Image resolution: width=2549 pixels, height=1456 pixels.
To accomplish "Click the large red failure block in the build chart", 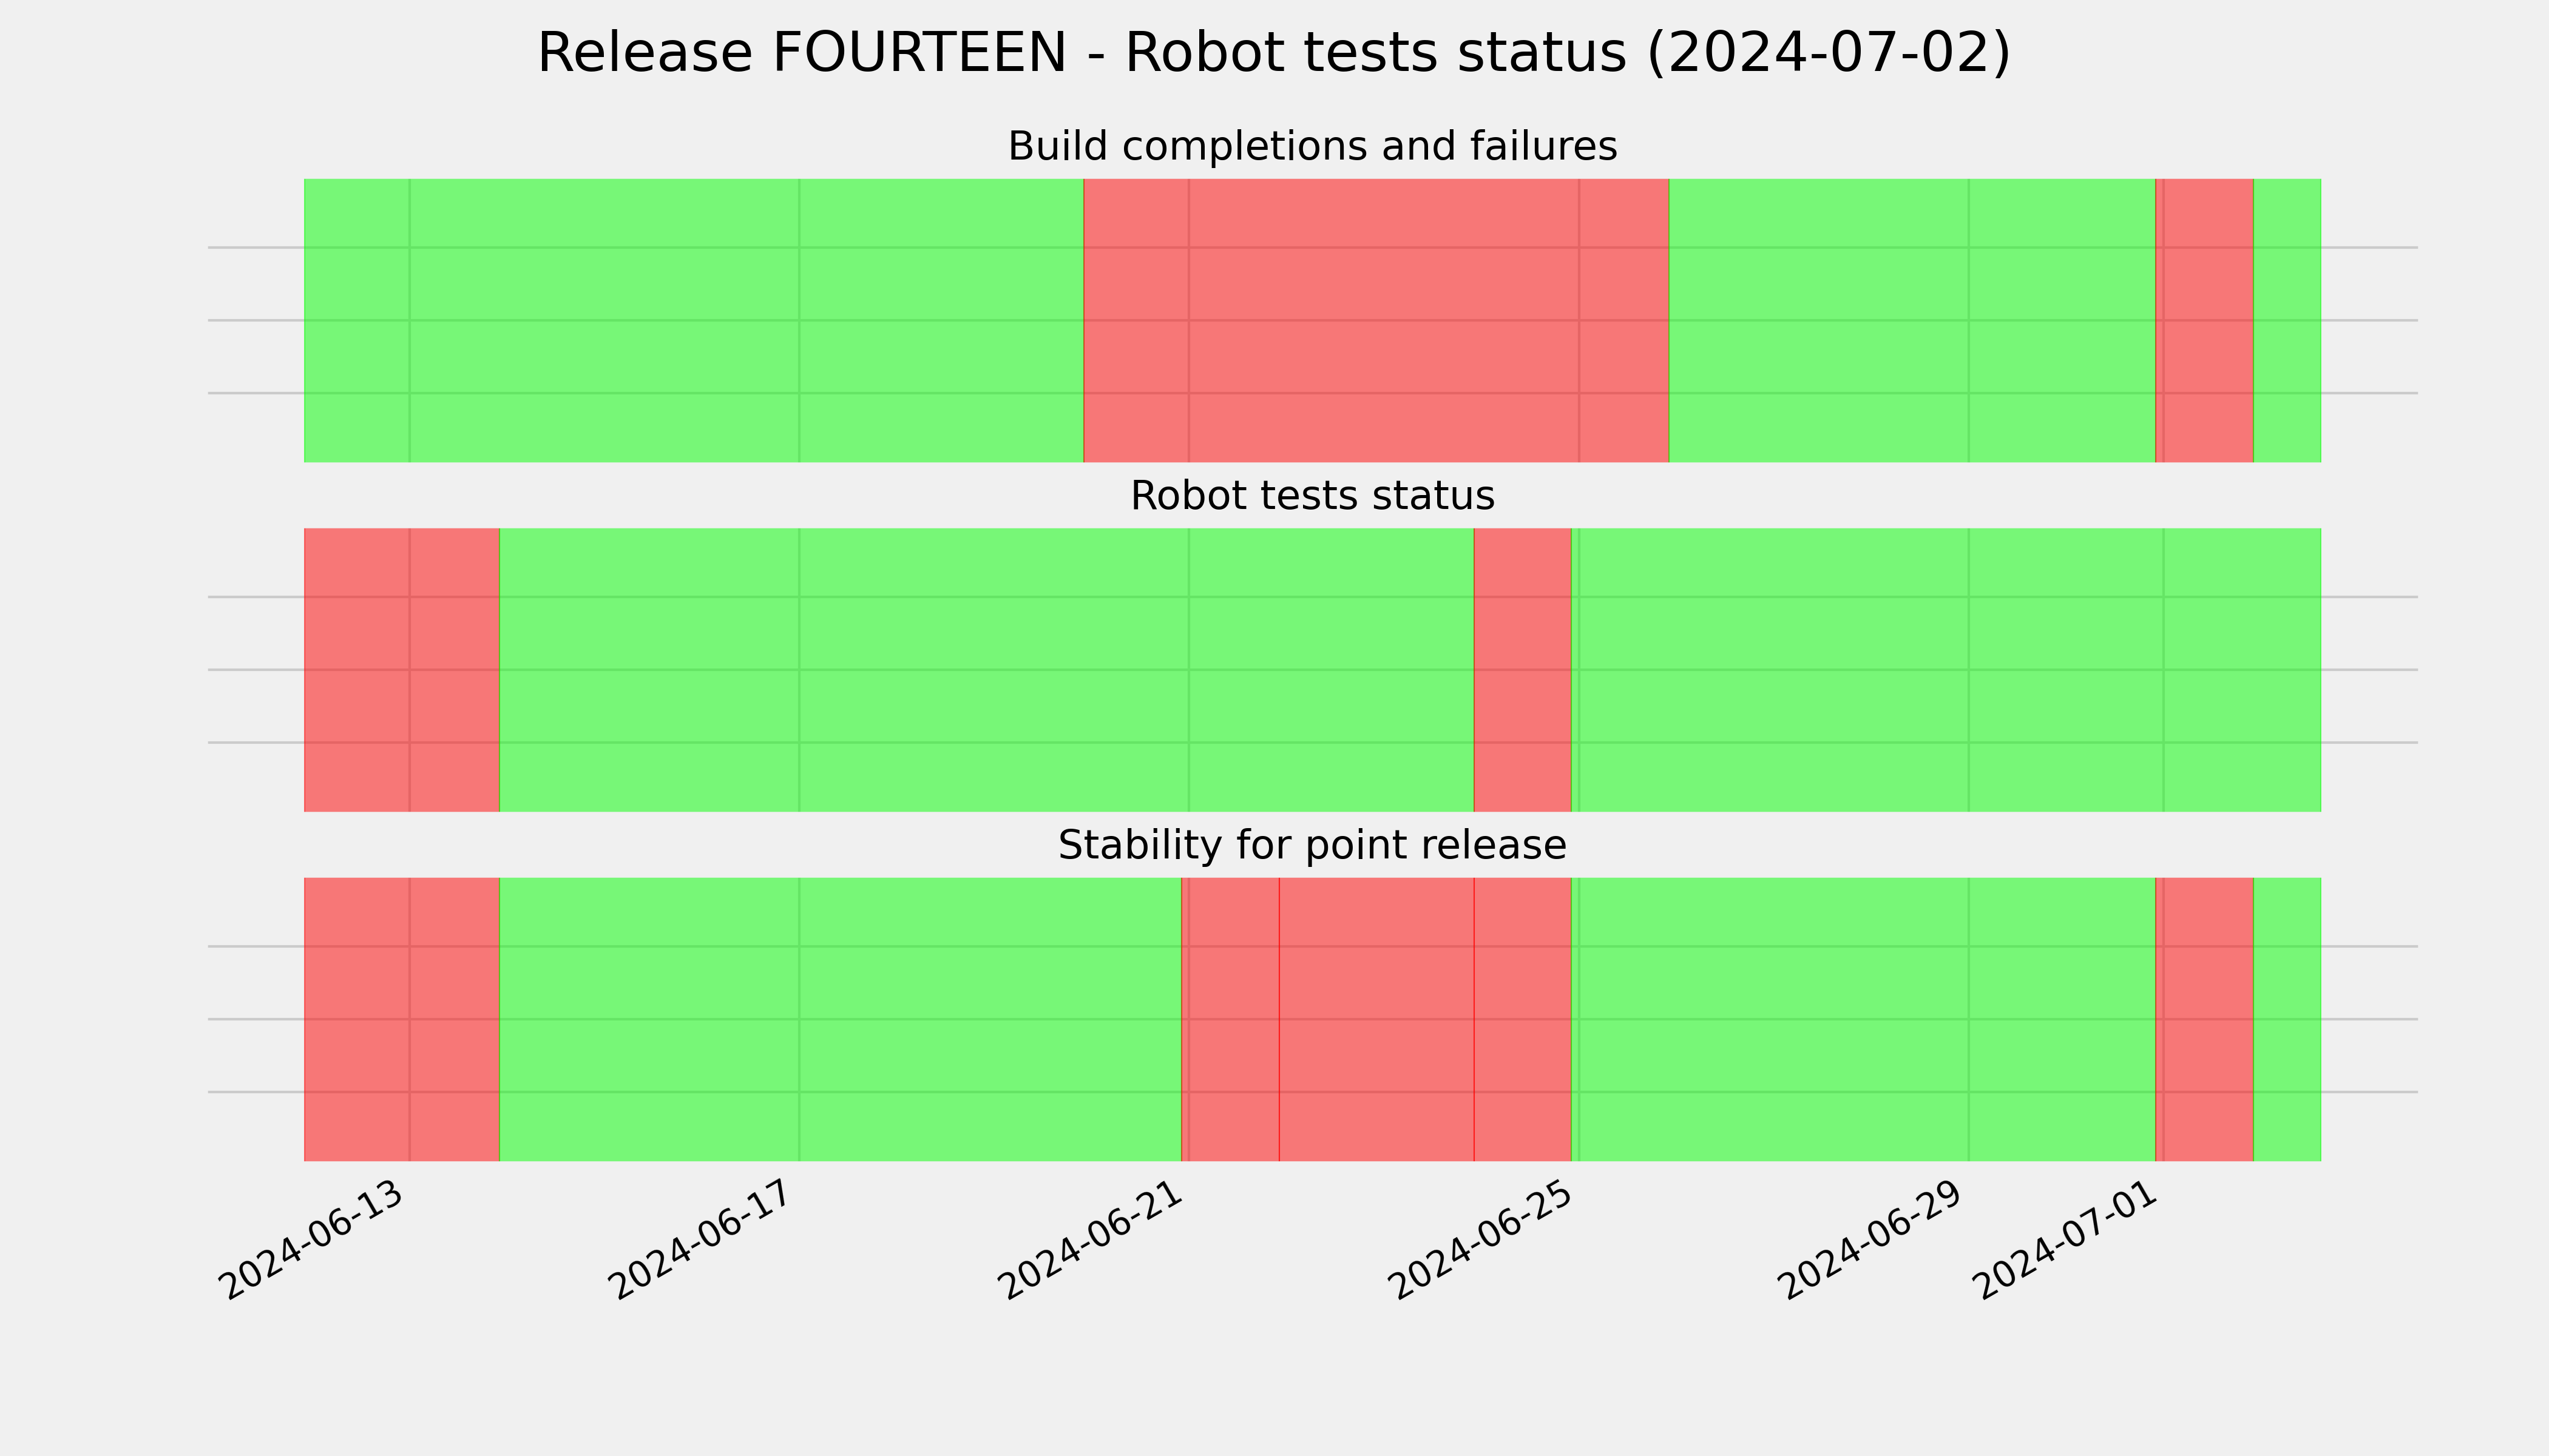I will click(x=1375, y=320).
